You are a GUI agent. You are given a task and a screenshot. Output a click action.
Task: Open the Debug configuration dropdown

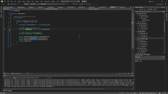click(27, 4)
